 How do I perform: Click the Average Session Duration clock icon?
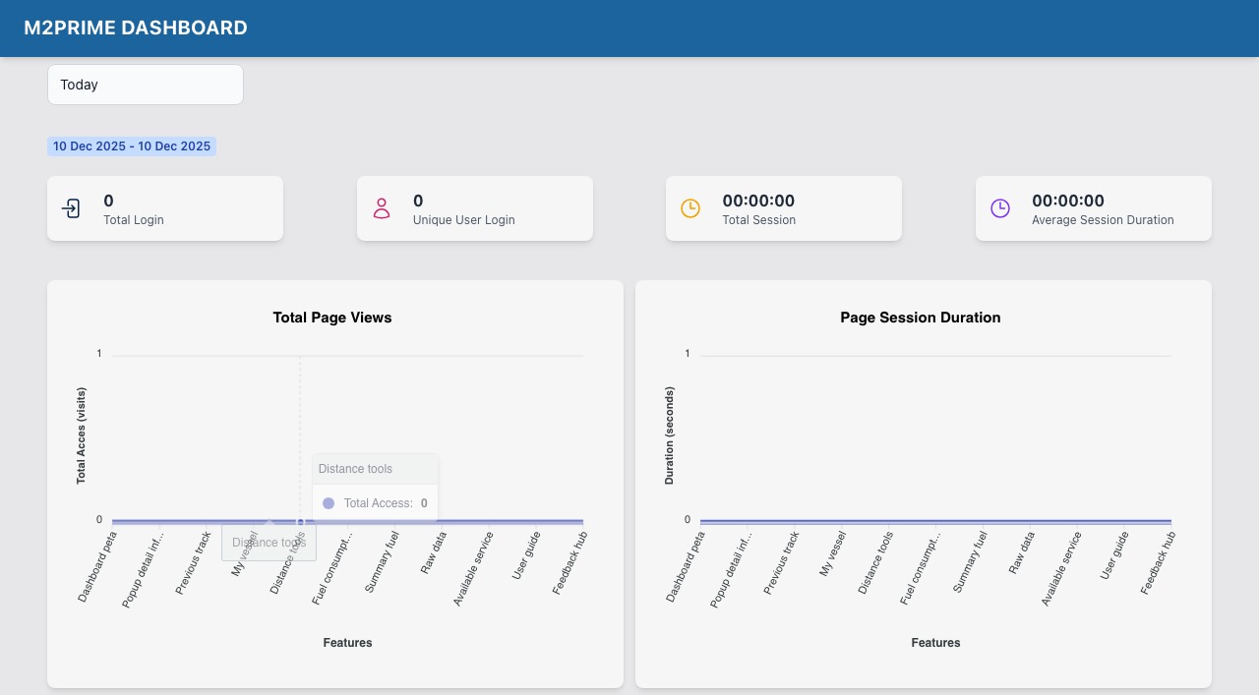pos(1000,208)
